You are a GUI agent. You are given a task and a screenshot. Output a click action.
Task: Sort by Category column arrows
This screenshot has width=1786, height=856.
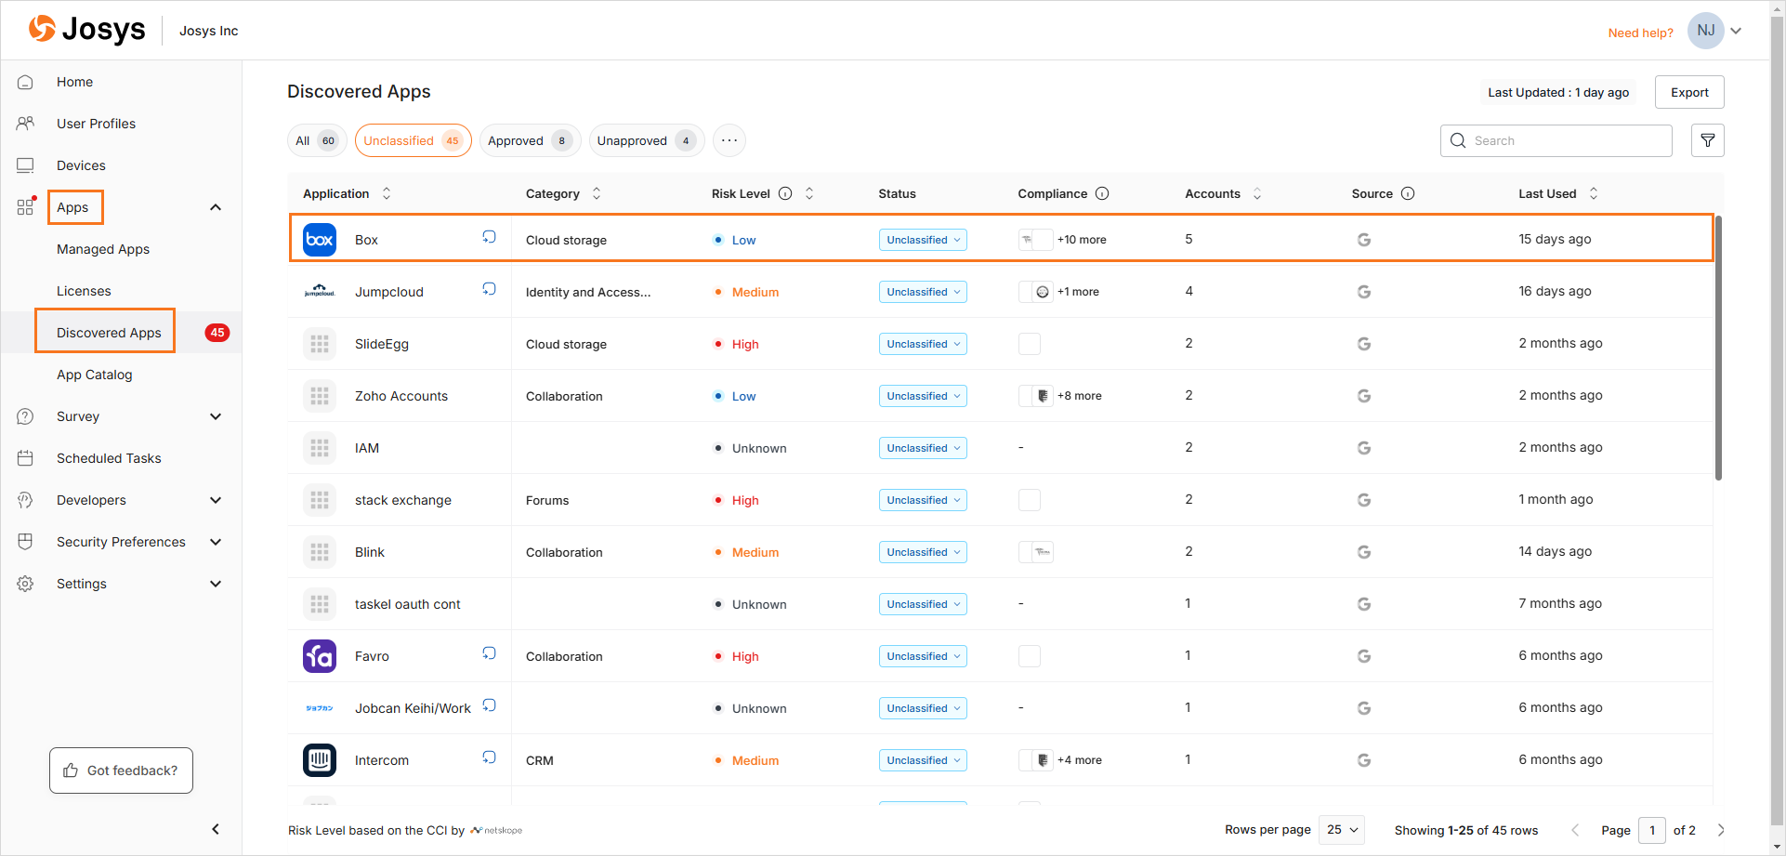[x=597, y=193]
